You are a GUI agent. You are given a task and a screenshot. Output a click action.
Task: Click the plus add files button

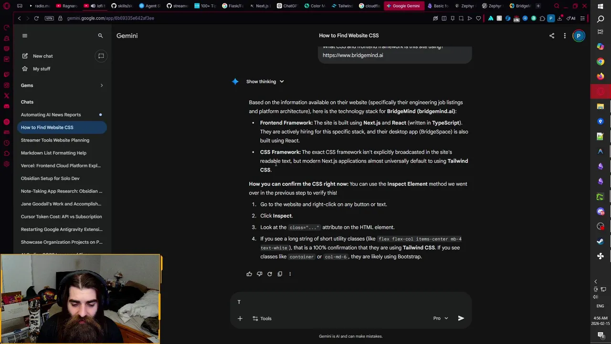point(240,319)
